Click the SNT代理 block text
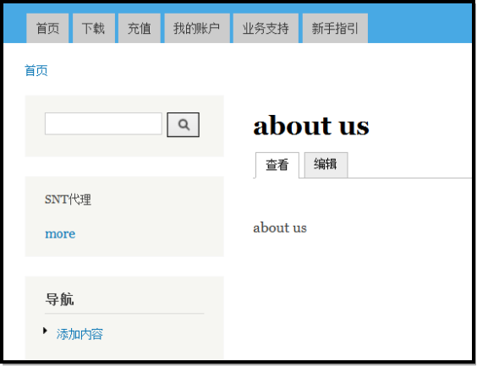The image size is (477, 367). (x=68, y=200)
